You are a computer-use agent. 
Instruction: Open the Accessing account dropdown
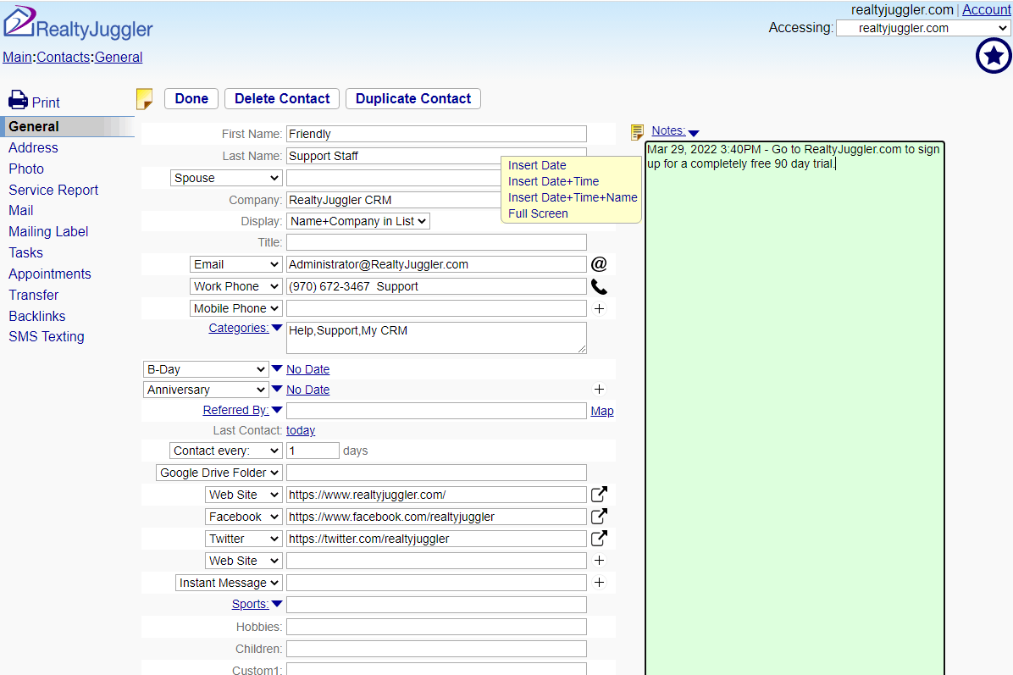pyautogui.click(x=922, y=28)
